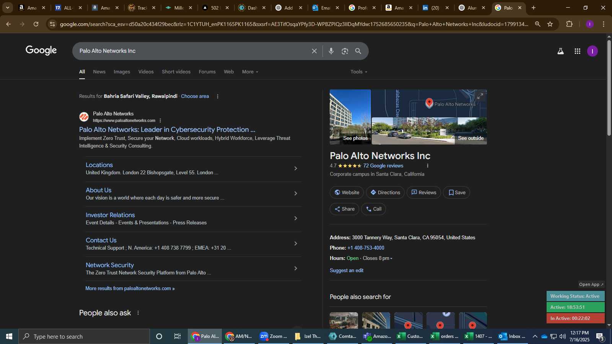Open the More search filters dropdown
This screenshot has width=612, height=344.
250,72
